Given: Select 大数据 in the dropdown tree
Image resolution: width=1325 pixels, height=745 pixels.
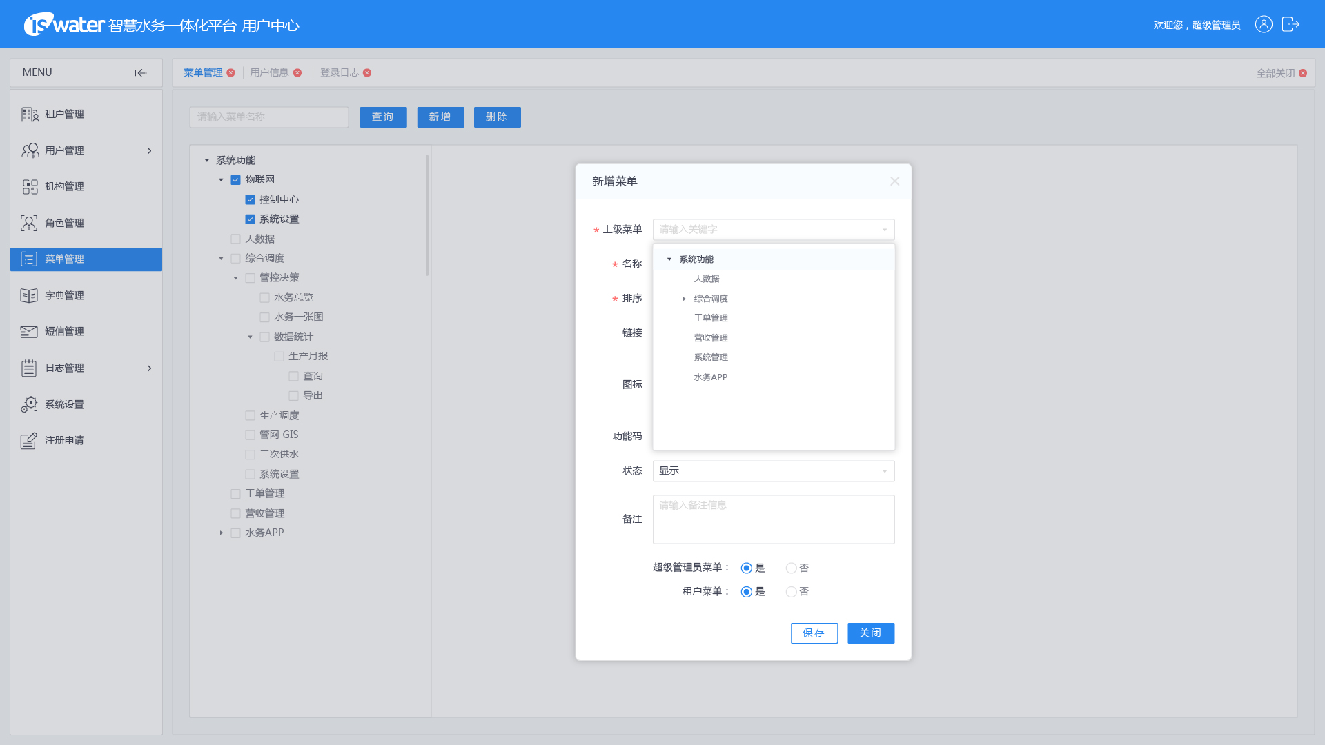Looking at the screenshot, I should (x=707, y=279).
